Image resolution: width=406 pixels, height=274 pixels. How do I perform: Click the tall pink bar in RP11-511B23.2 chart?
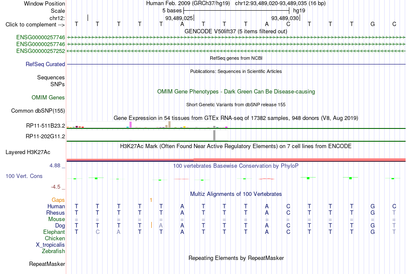pyautogui.click(x=130, y=125)
